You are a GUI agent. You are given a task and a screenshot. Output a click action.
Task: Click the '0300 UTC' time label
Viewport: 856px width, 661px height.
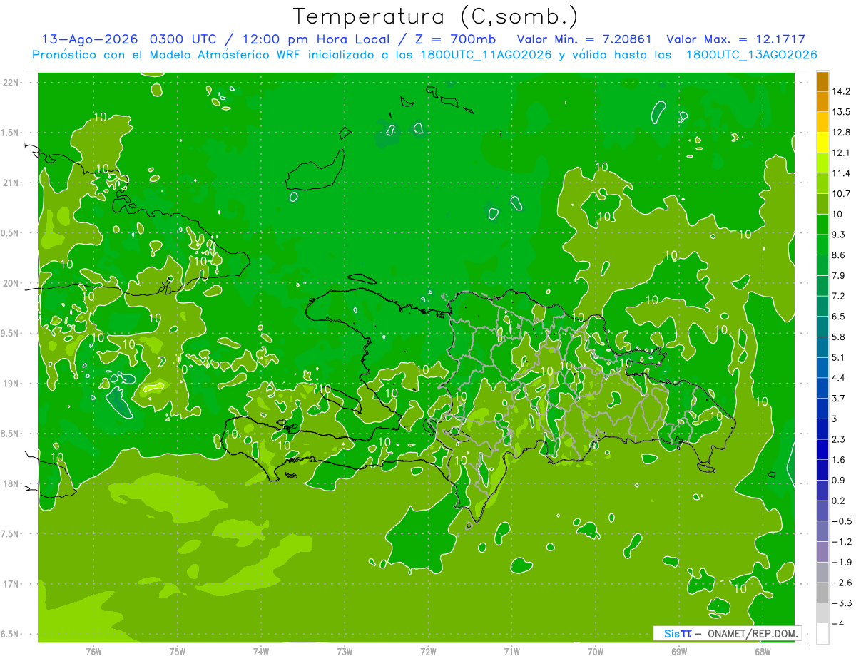click(184, 39)
